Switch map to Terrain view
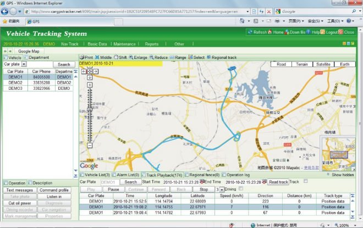Image resolution: width=363 pixels, height=228 pixels. pos(302,64)
